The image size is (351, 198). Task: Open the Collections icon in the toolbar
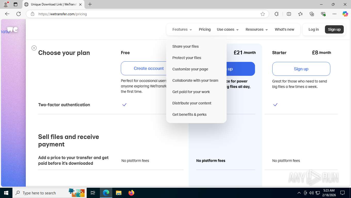312,14
